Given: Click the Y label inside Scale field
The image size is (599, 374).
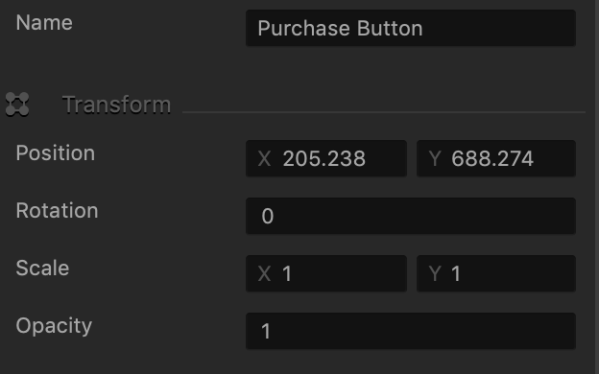Looking at the screenshot, I should coord(435,273).
